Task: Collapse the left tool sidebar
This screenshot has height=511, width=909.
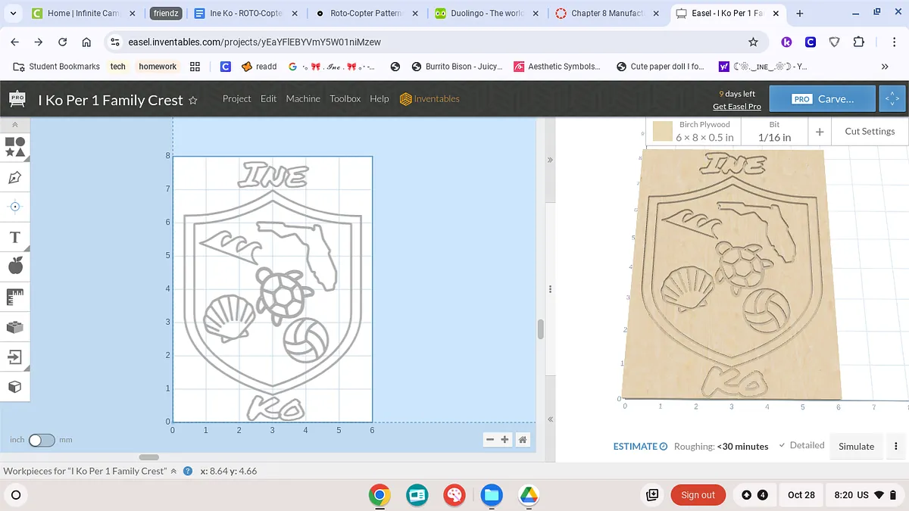Action: [15, 124]
